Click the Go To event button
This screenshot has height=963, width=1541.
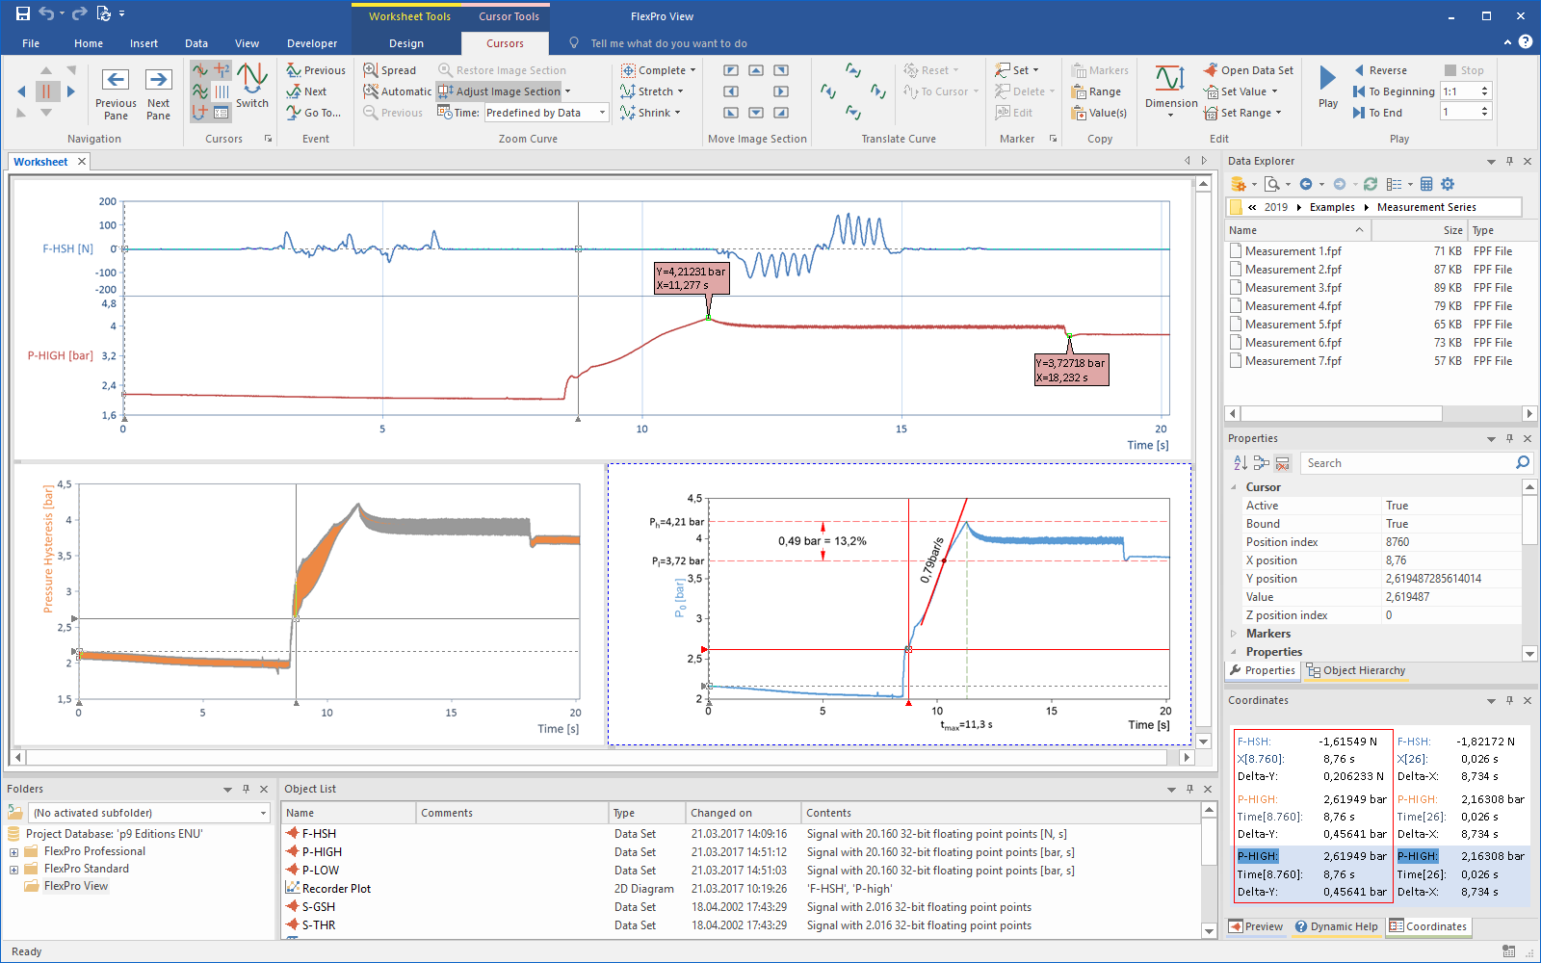click(x=315, y=112)
